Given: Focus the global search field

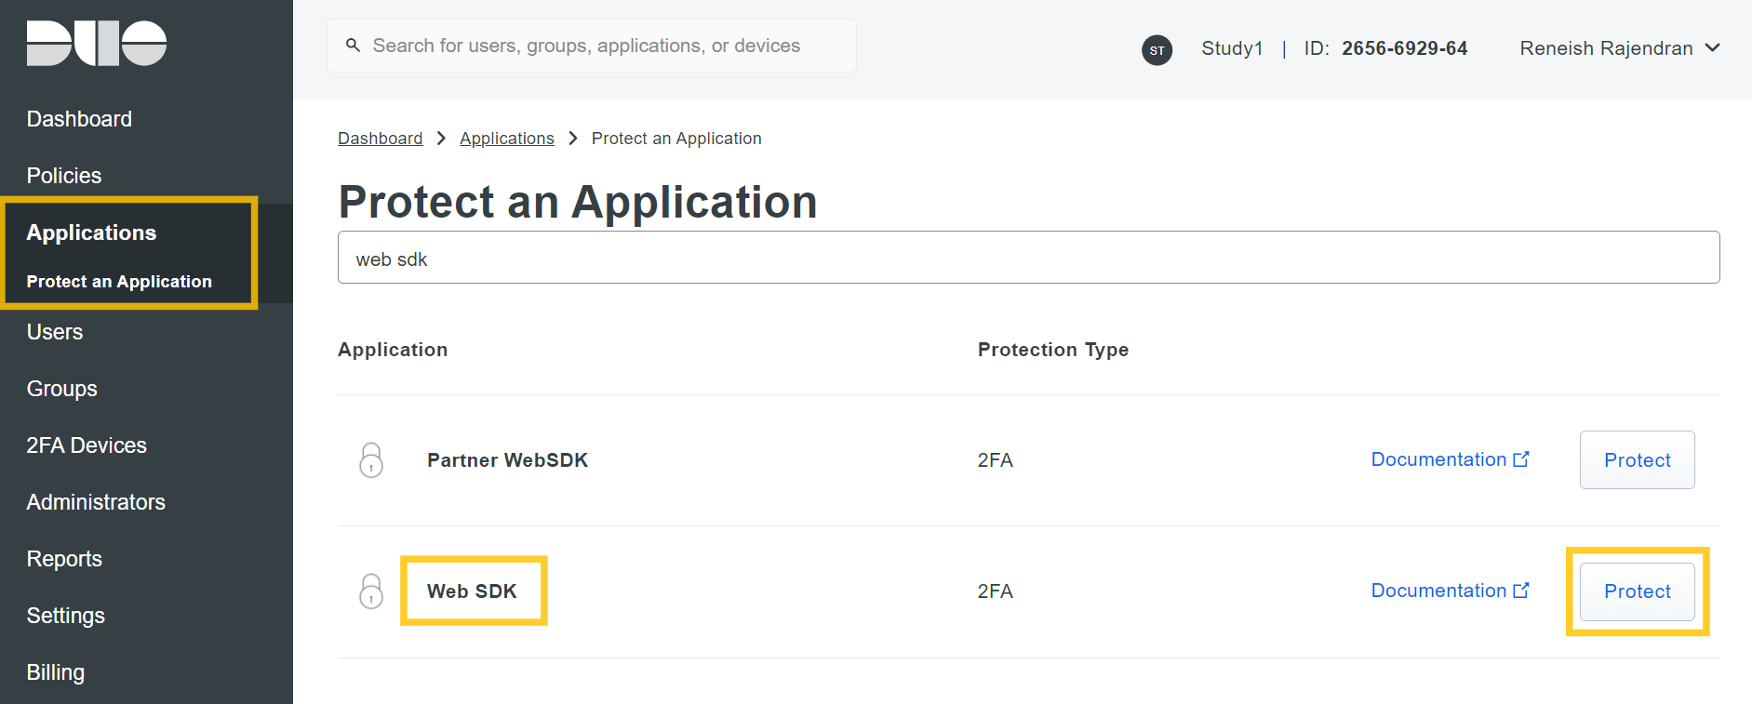Looking at the screenshot, I should pos(595,46).
